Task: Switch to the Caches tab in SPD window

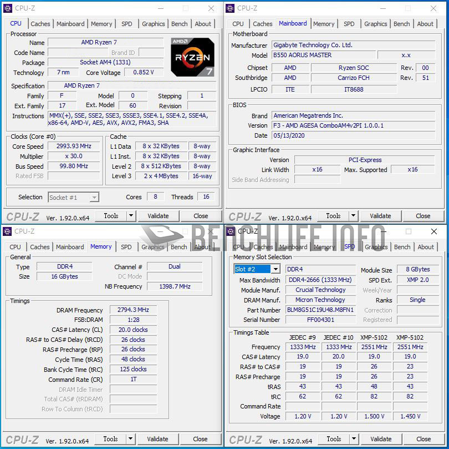Action: point(263,247)
